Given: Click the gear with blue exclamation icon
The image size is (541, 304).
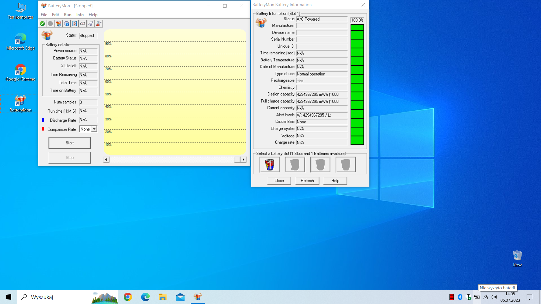Looking at the screenshot, I should 66,24.
